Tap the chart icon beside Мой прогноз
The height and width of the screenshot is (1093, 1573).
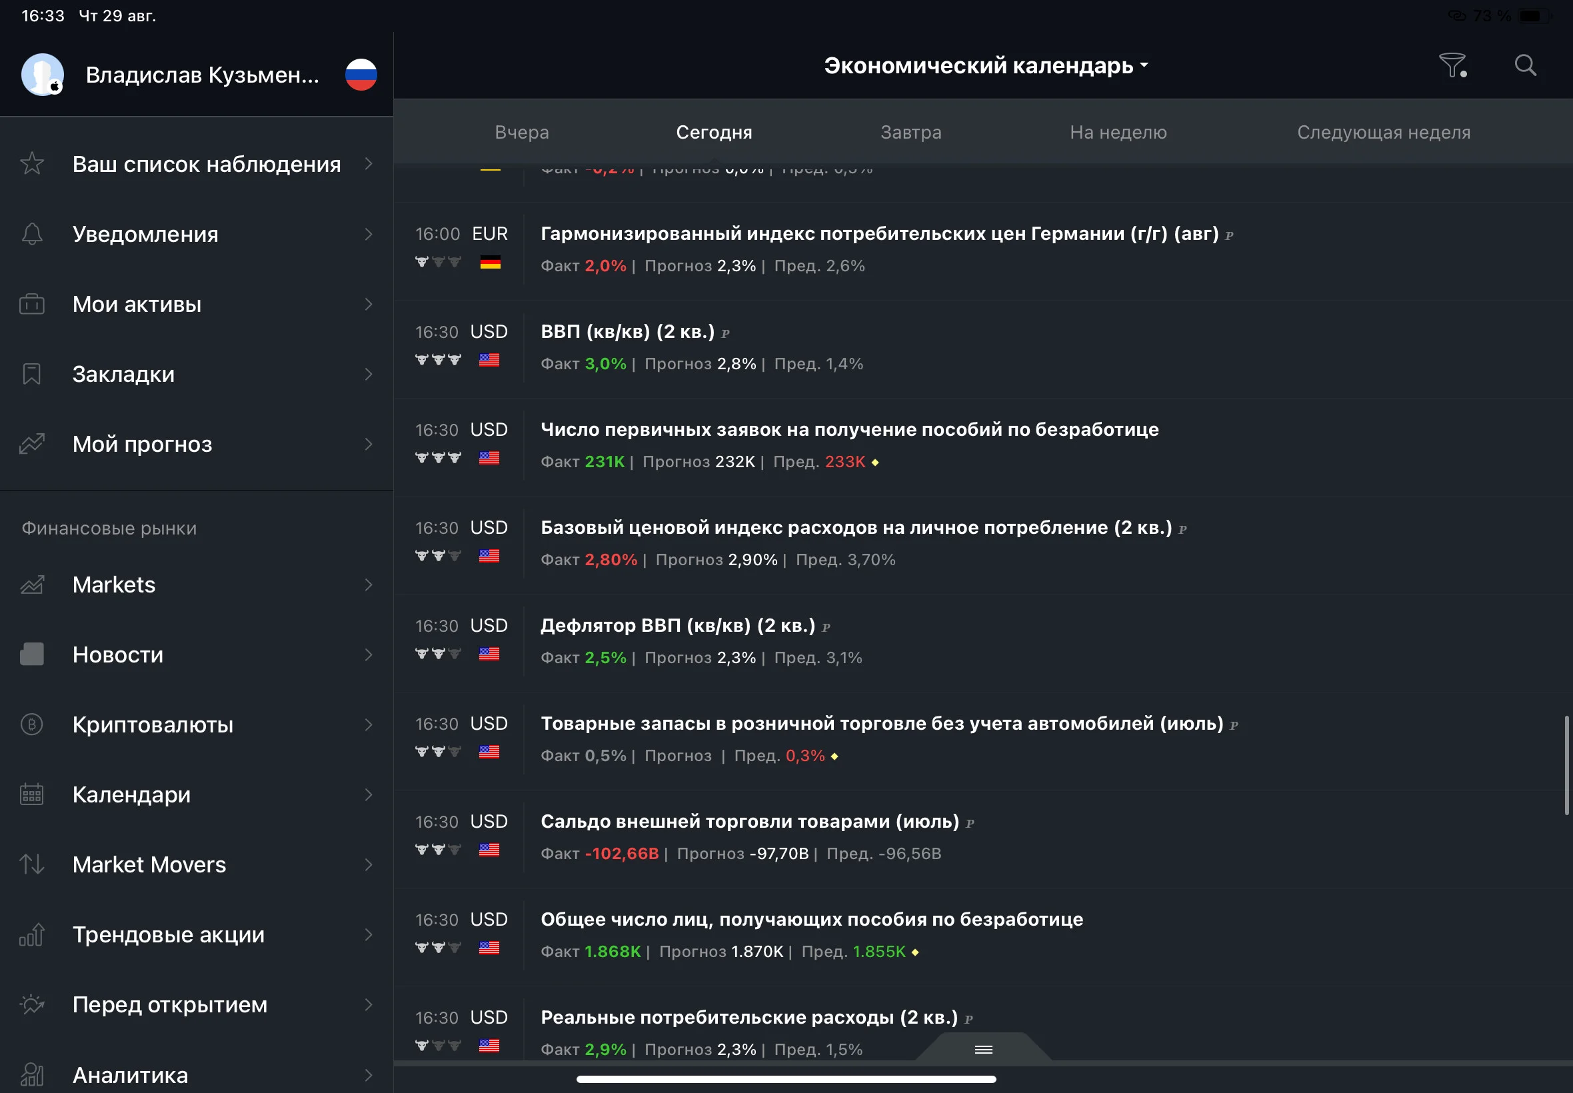pos(31,444)
